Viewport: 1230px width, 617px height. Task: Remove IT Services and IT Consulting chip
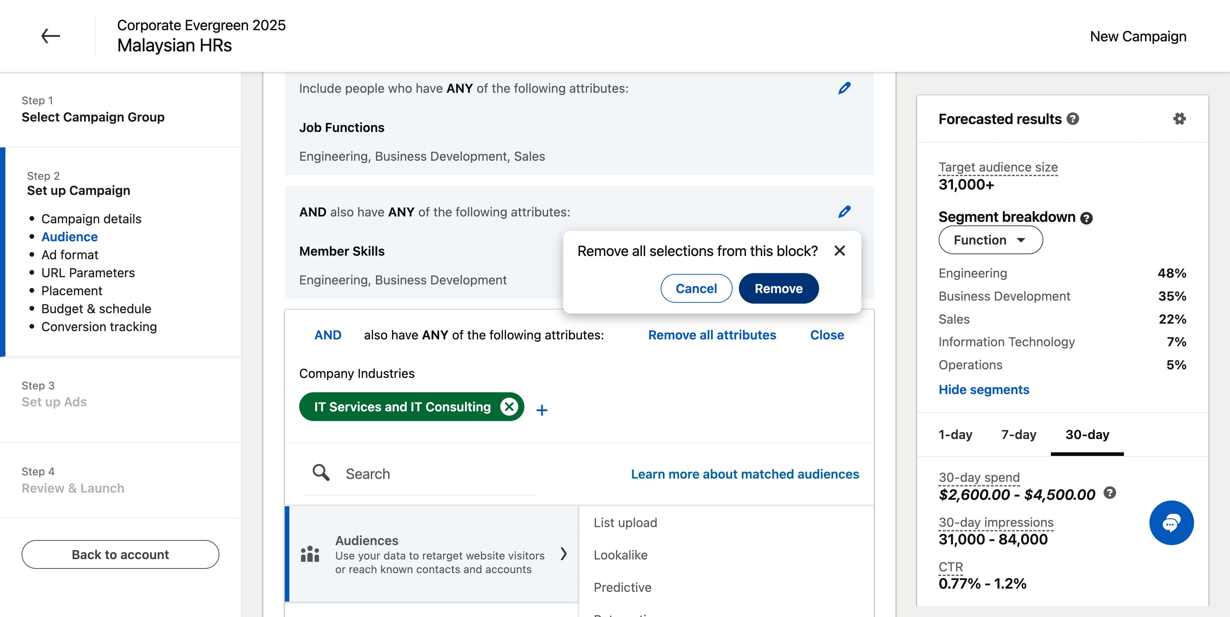click(509, 407)
